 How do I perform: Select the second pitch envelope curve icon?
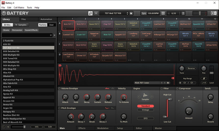113,108
